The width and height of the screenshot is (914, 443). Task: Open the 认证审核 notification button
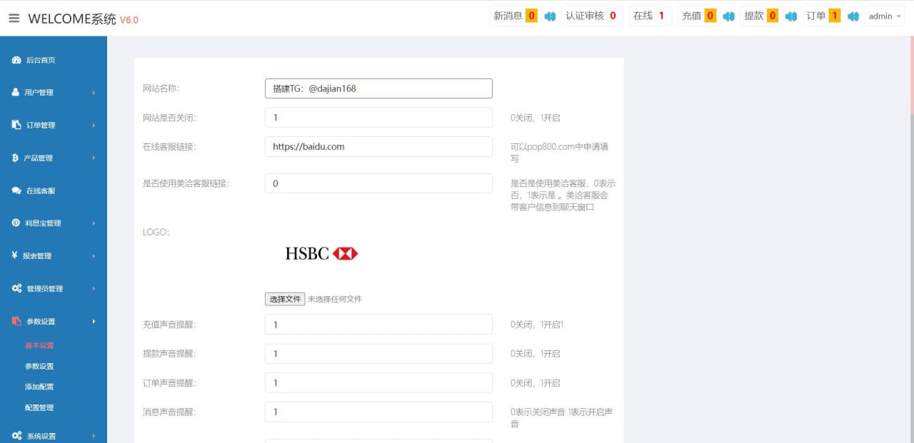[592, 16]
